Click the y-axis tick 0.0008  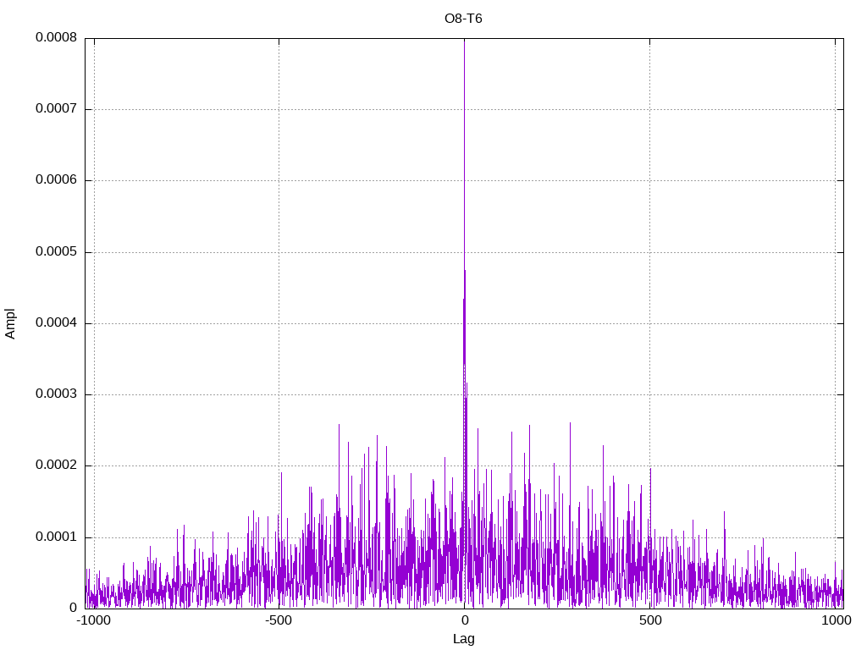point(56,37)
